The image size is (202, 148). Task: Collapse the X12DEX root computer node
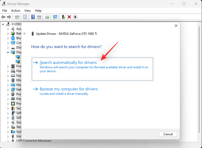[x=3, y=24]
